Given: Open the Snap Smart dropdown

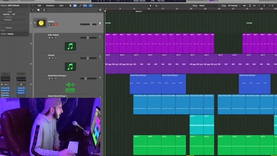Looking at the screenshot, I should coord(209,6).
